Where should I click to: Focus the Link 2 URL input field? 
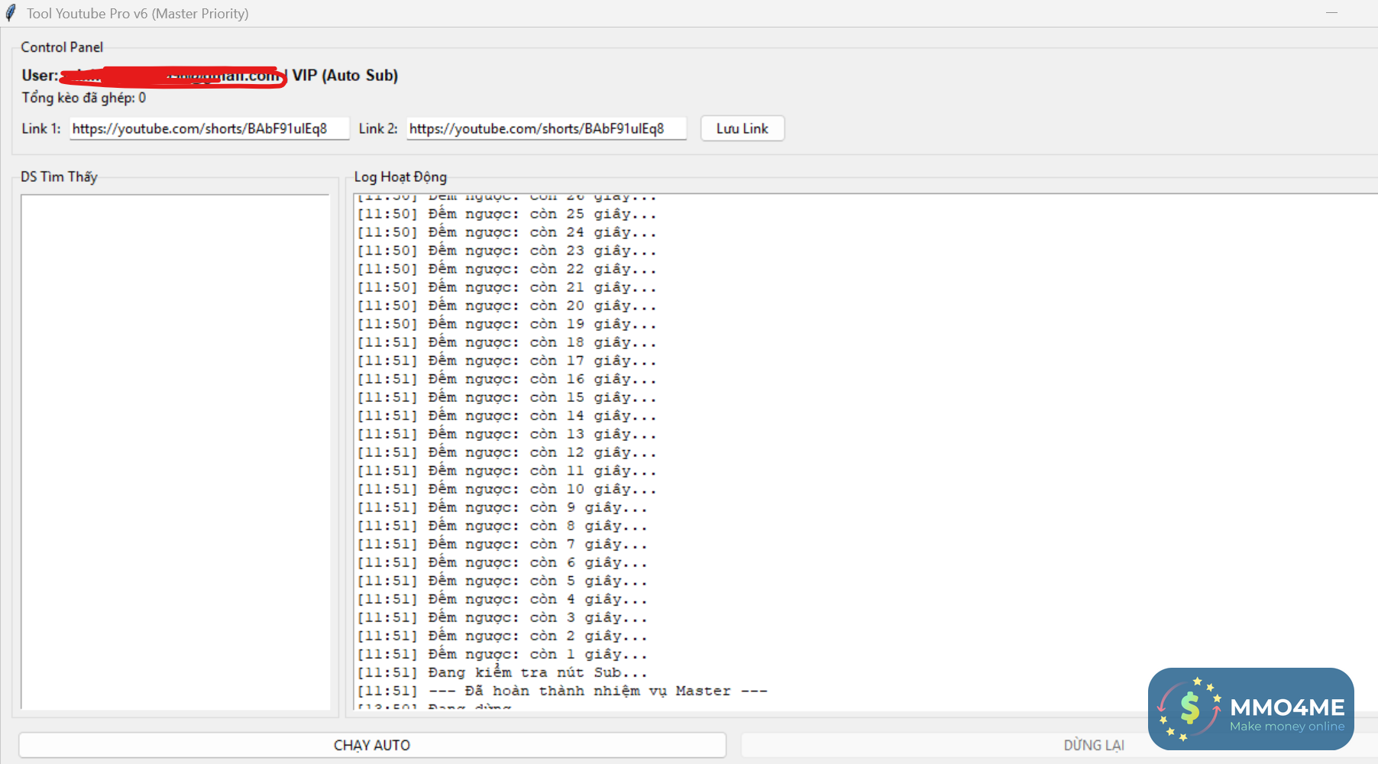[x=546, y=128]
